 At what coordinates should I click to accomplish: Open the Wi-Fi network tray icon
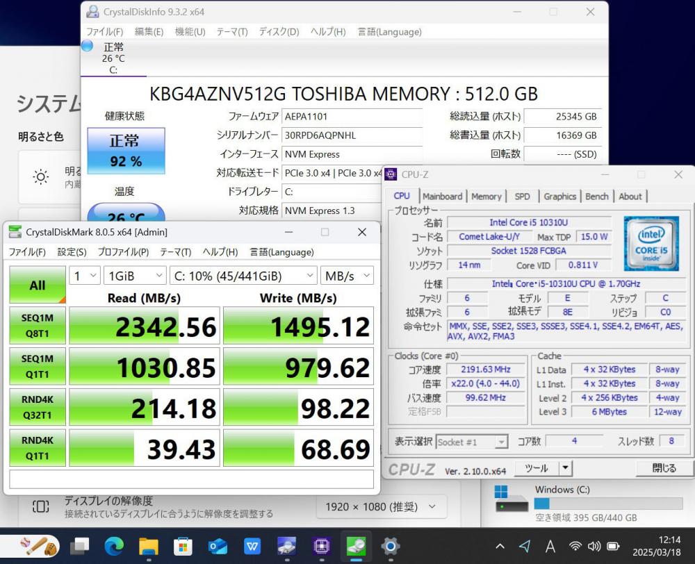tap(575, 546)
